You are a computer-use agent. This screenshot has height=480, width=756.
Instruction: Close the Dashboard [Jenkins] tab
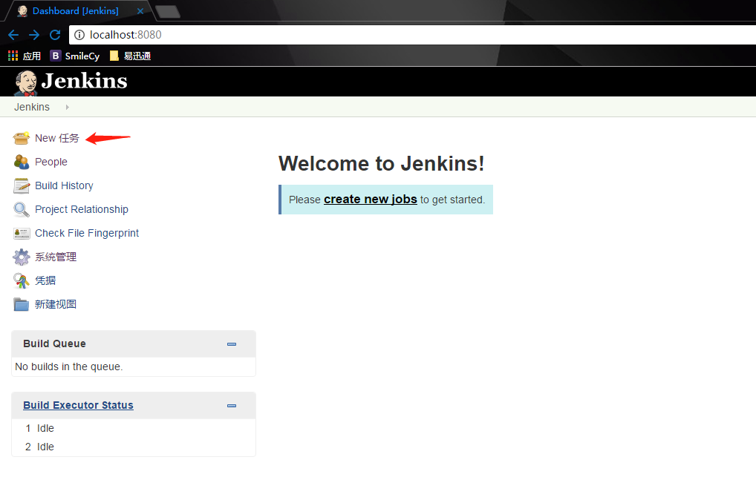point(140,11)
